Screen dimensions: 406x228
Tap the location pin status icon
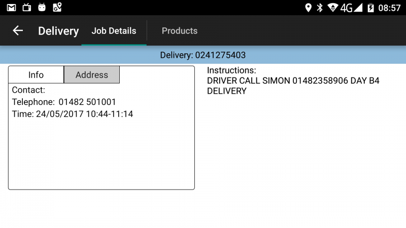(x=308, y=8)
